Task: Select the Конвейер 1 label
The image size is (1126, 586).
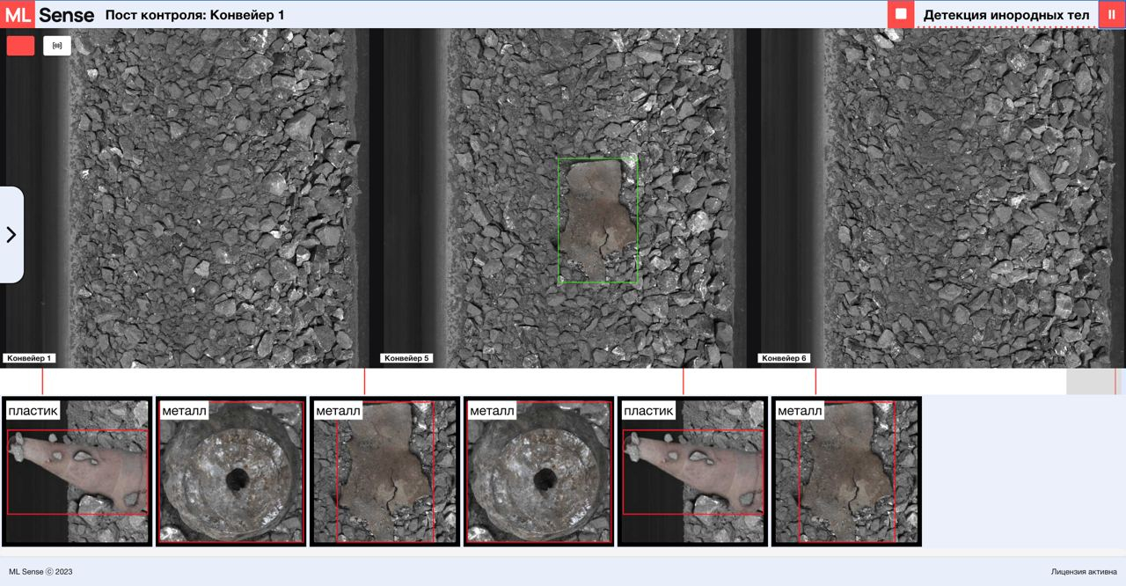Action: (29, 358)
